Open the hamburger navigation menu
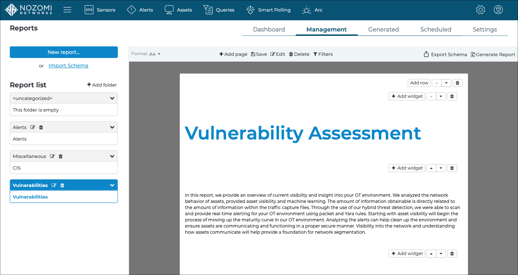518x275 pixels. click(67, 10)
